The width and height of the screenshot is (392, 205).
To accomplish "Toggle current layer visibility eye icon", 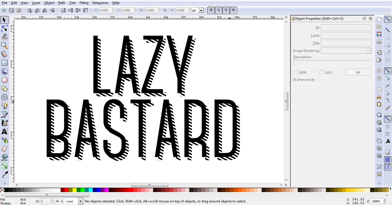I will [x=57, y=201].
